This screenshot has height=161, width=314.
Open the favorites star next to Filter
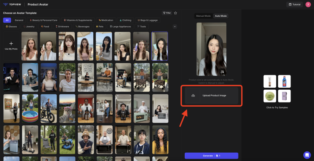coord(175,13)
